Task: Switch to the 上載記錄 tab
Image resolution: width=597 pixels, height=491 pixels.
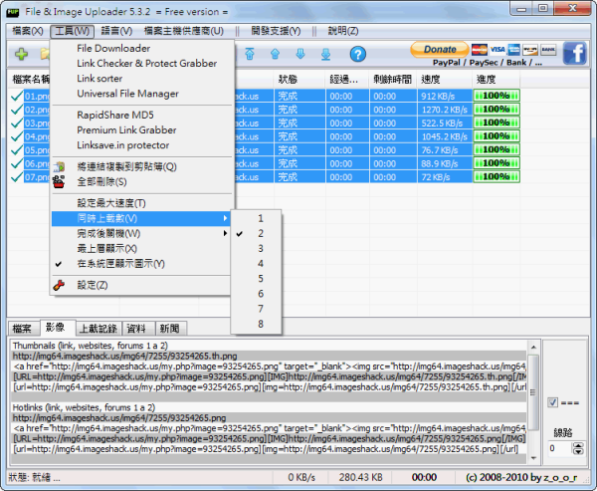Action: pos(99,329)
